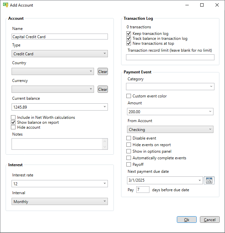Click the Notes scroll up arrow

[105, 141]
